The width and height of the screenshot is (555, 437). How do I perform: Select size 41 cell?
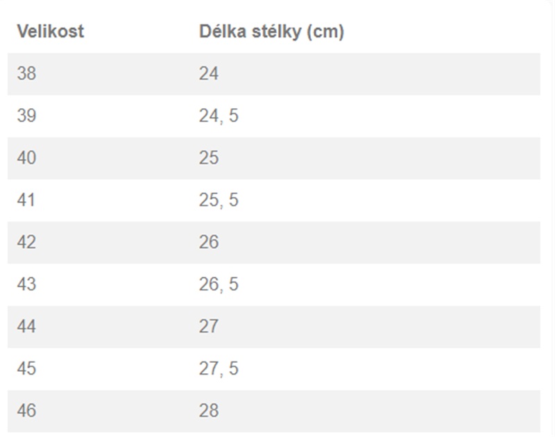(x=26, y=200)
